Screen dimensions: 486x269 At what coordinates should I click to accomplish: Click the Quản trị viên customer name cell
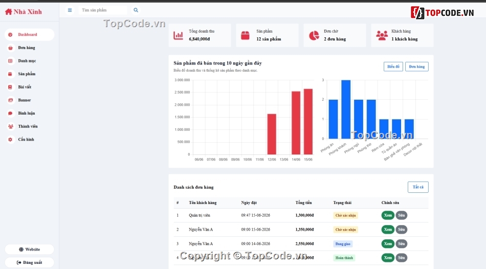click(x=200, y=215)
